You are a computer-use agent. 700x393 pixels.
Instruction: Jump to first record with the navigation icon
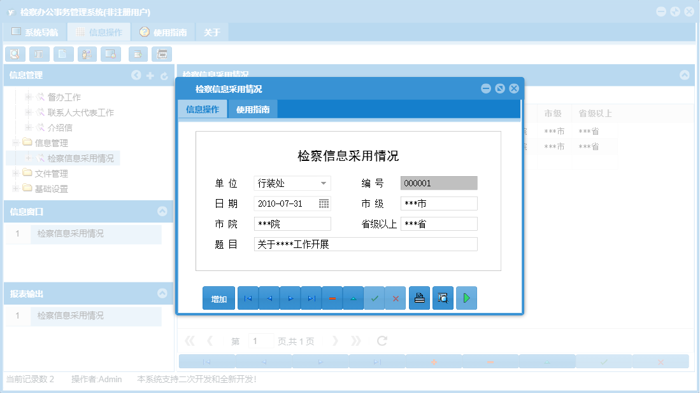[x=248, y=298]
